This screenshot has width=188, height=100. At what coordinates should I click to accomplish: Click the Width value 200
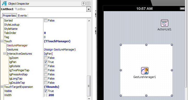pos(51,95)
